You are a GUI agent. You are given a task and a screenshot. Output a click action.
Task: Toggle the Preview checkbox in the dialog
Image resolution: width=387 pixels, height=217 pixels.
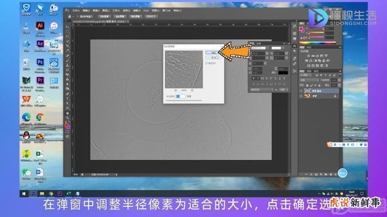tap(207, 63)
